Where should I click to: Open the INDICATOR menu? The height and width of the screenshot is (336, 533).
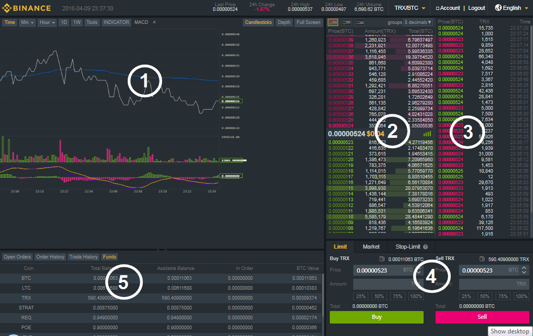coord(116,22)
